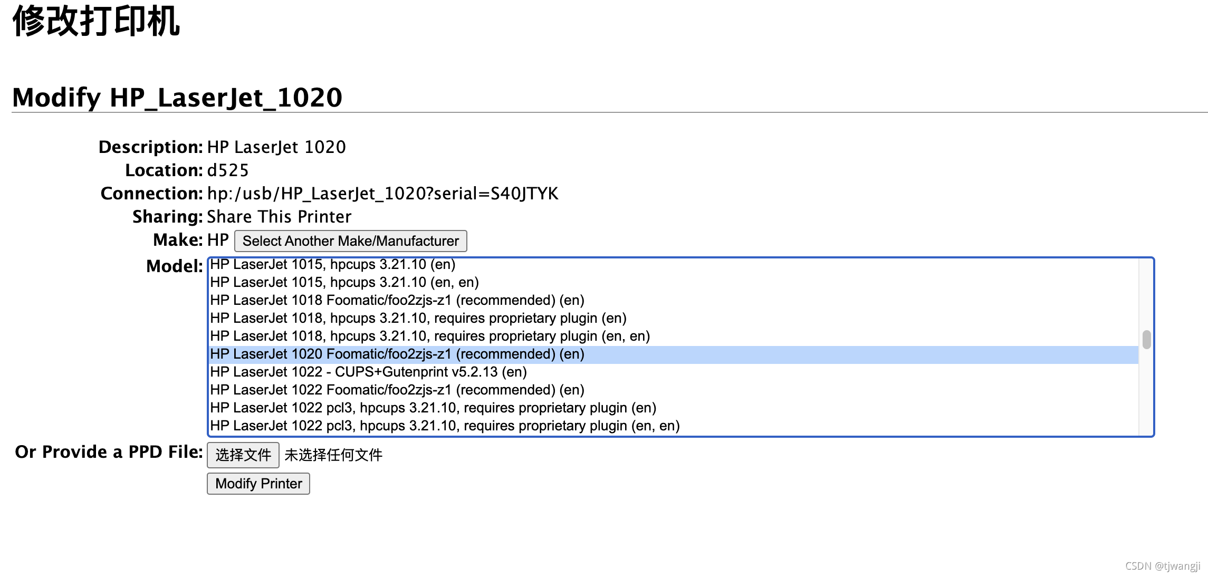
Task: Select HP LaserJet 1015 hpcups (en) entry
Action: tap(332, 265)
